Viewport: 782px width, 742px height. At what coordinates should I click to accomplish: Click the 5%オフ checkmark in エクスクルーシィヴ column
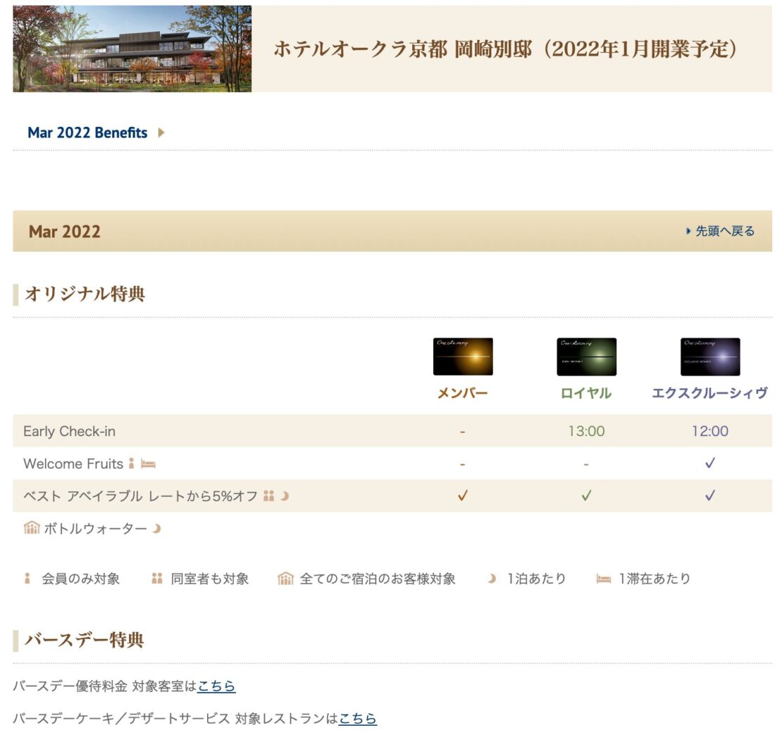(710, 496)
